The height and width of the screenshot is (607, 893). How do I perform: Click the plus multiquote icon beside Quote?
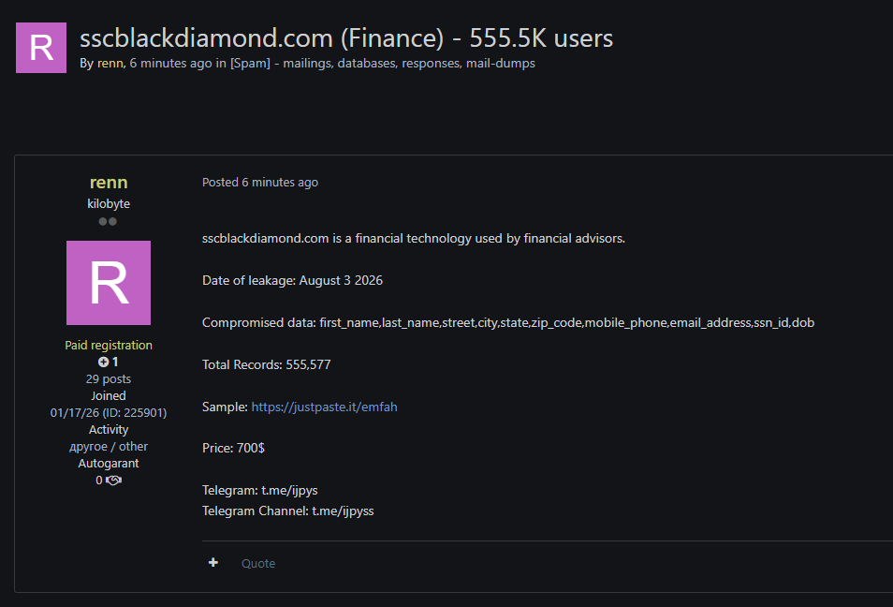(x=213, y=563)
